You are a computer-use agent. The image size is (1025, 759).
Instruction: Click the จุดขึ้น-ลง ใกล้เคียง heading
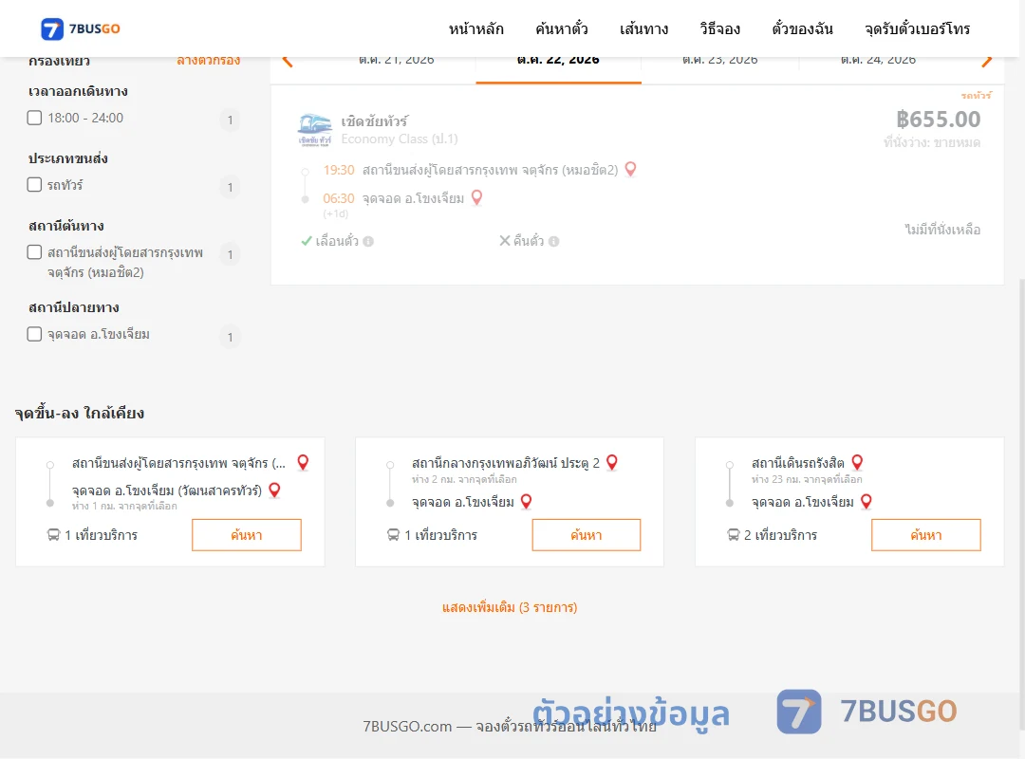pos(80,413)
